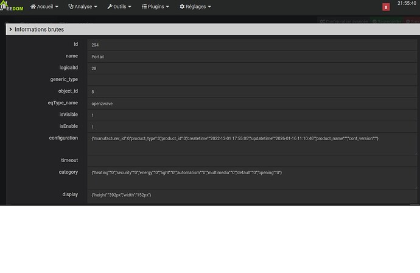Click the configuration JSON text area
420x273 pixels.
[252, 144]
